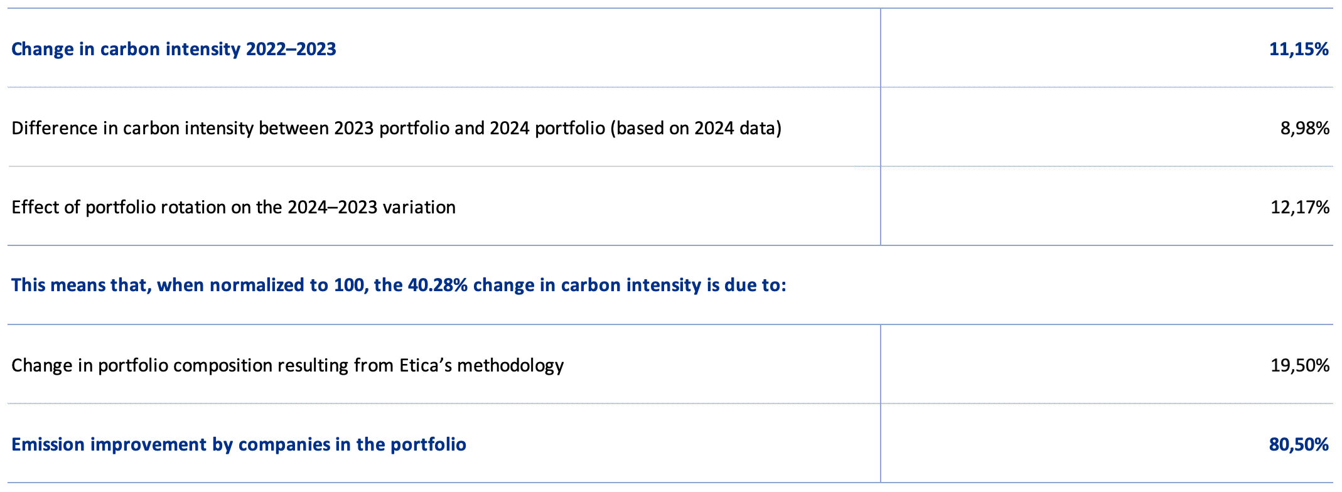The width and height of the screenshot is (1342, 492).
Task: Select the 12,17% value
Action: click(x=1299, y=207)
